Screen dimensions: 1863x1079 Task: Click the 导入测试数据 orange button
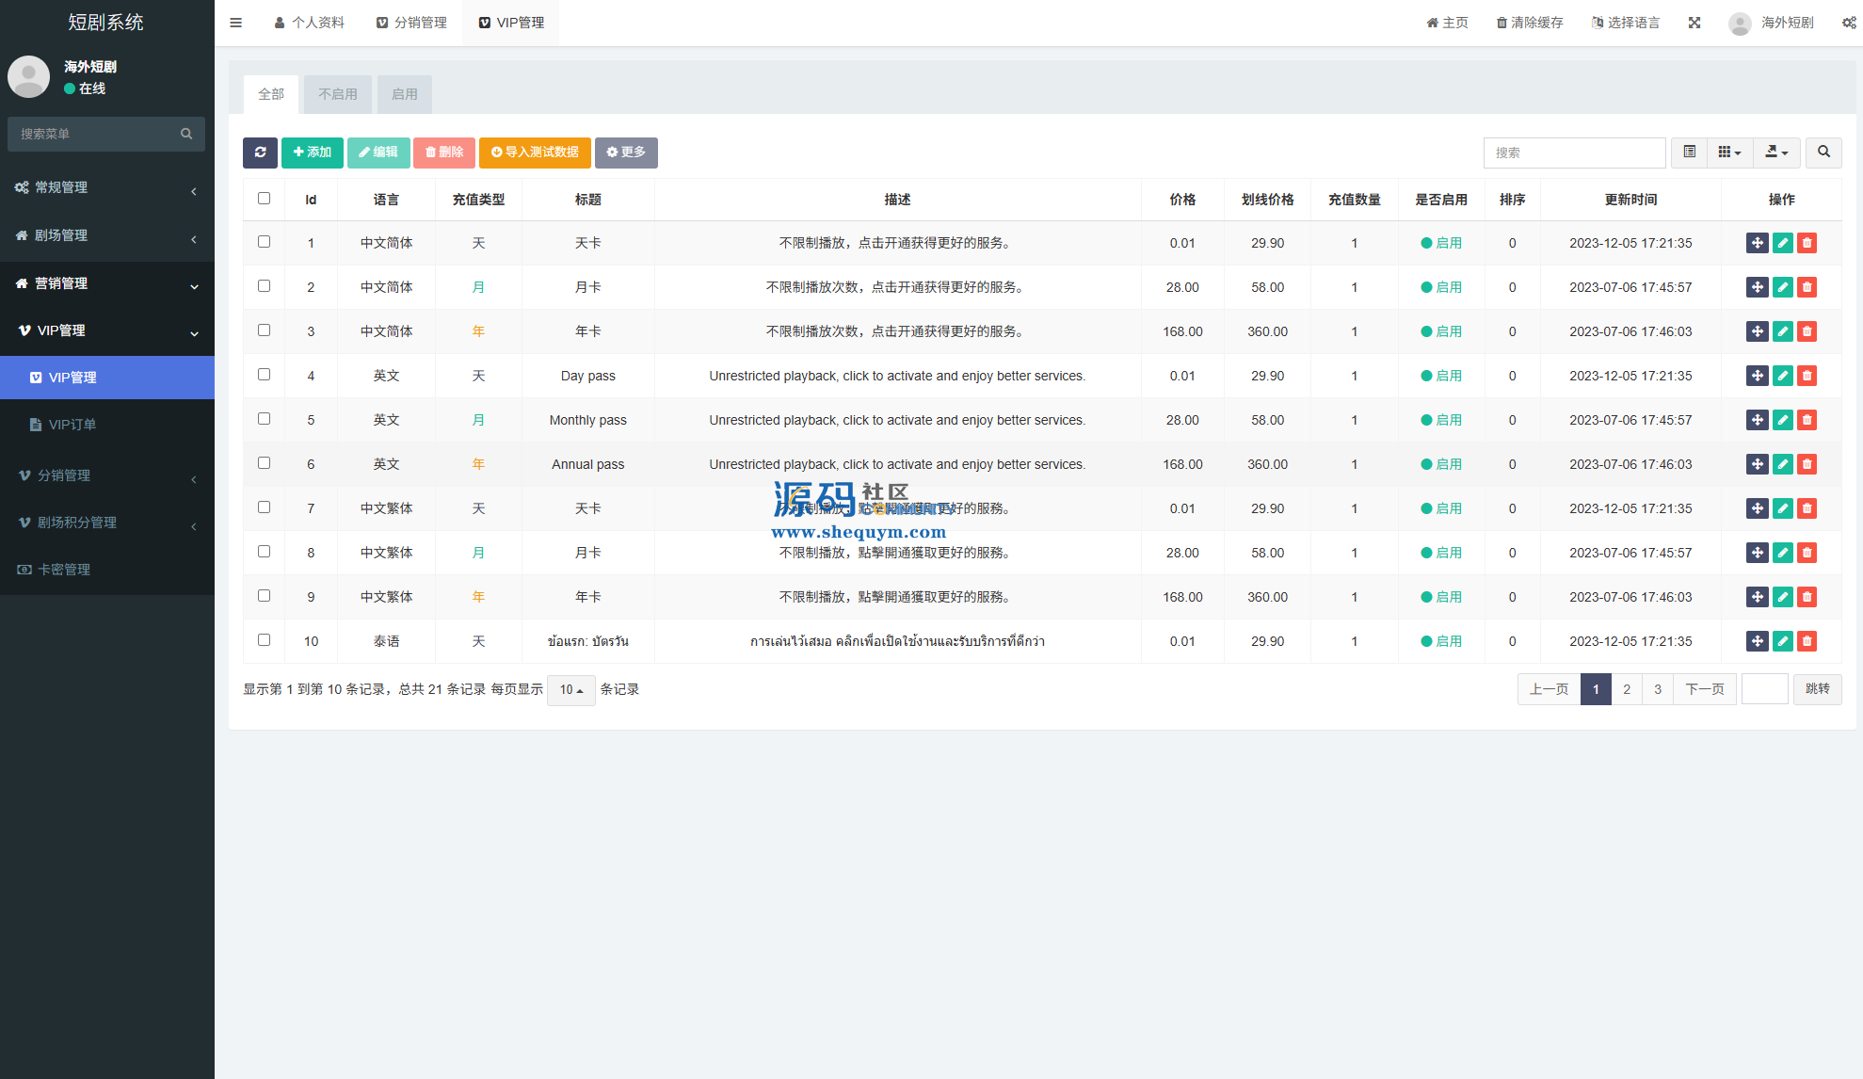(x=535, y=153)
